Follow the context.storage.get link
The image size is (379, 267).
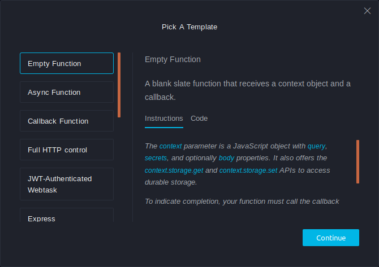point(173,170)
